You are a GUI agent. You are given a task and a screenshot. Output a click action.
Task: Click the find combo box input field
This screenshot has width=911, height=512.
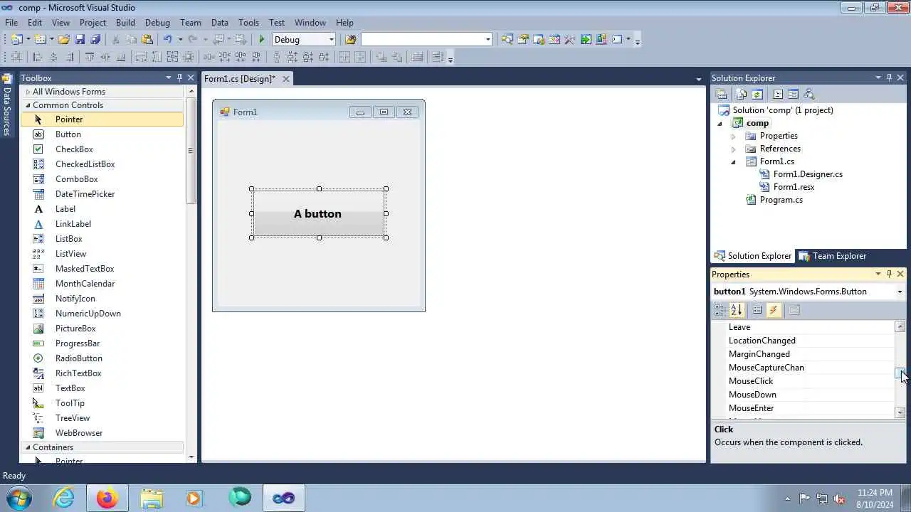422,40
